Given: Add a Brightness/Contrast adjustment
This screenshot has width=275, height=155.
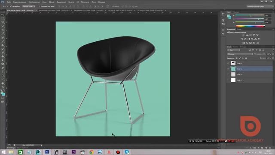Looking at the screenshot, I should [244, 35].
